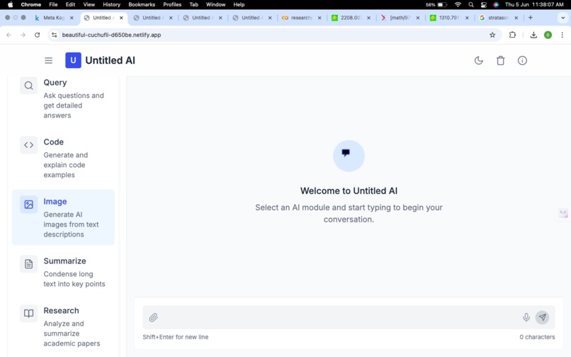Send message with paper plane button
The image size is (571, 357).
pyautogui.click(x=542, y=317)
